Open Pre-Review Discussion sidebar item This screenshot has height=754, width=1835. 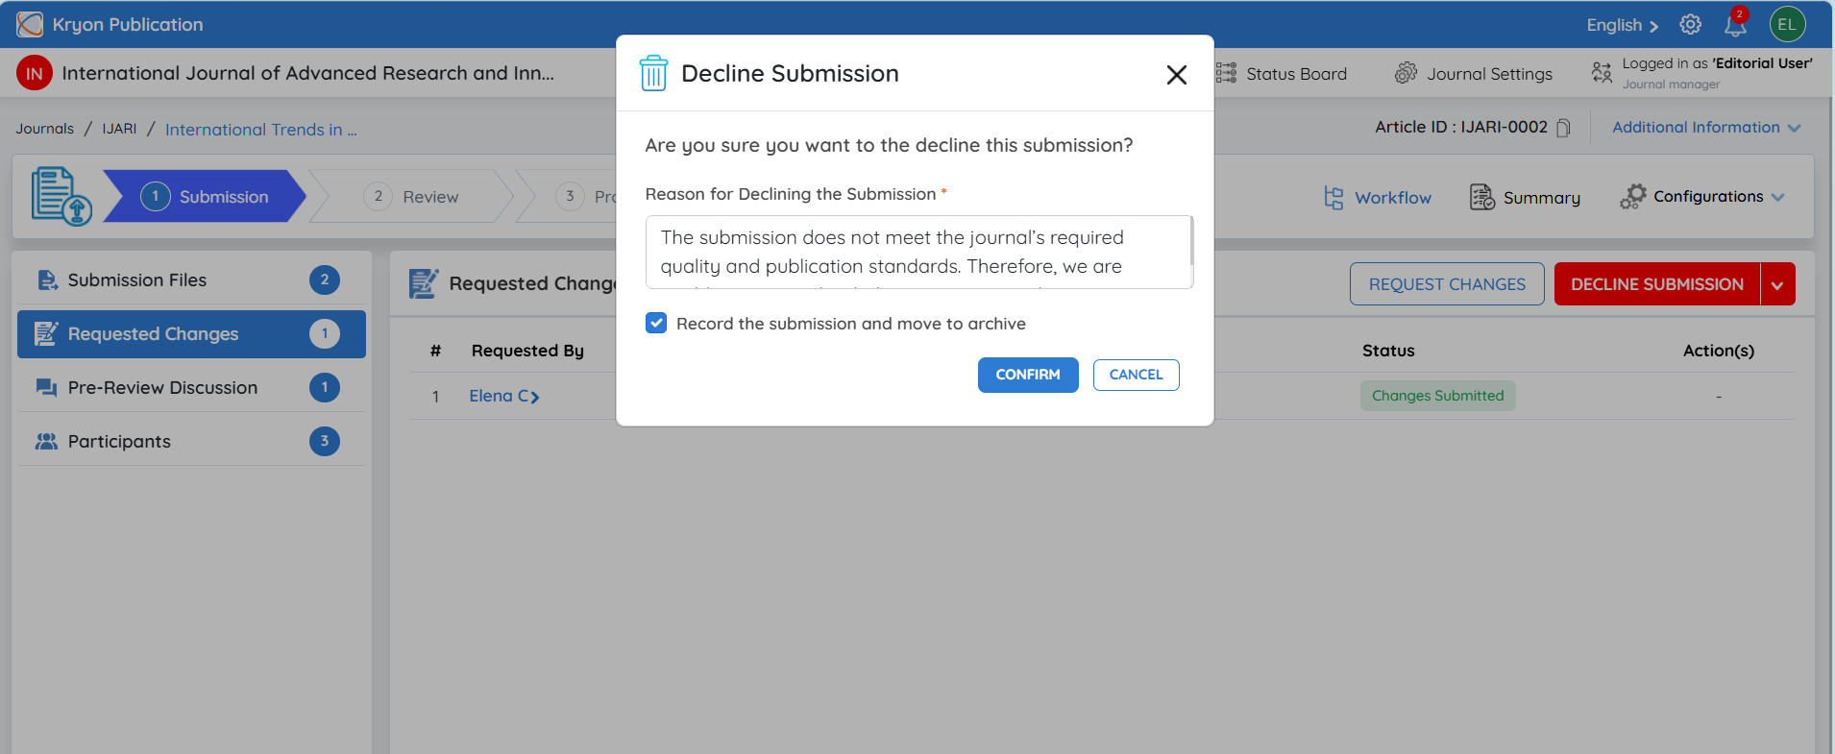tap(191, 387)
